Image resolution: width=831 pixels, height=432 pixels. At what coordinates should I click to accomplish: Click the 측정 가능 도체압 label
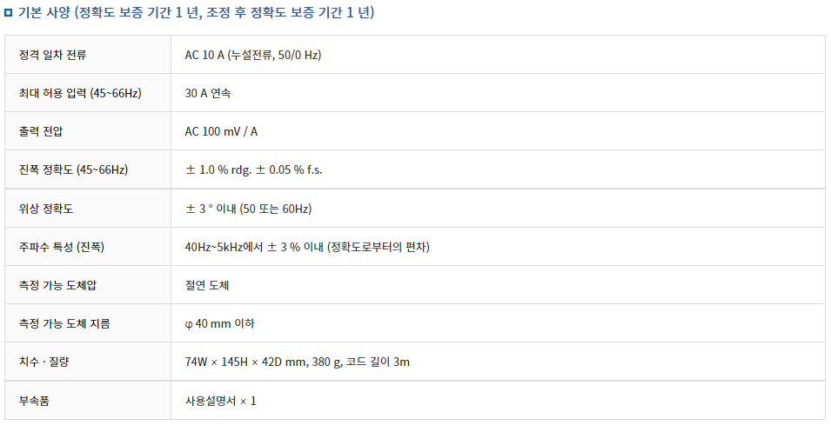57,285
